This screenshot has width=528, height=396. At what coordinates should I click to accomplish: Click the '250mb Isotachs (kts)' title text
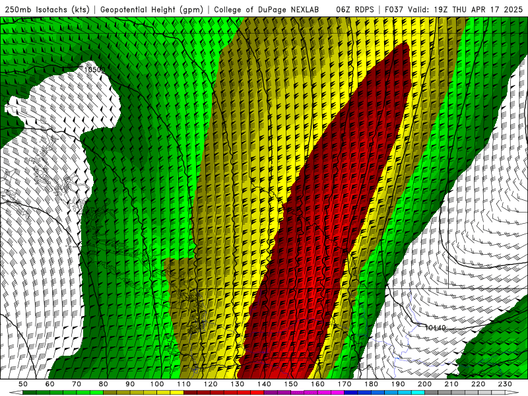click(48, 10)
